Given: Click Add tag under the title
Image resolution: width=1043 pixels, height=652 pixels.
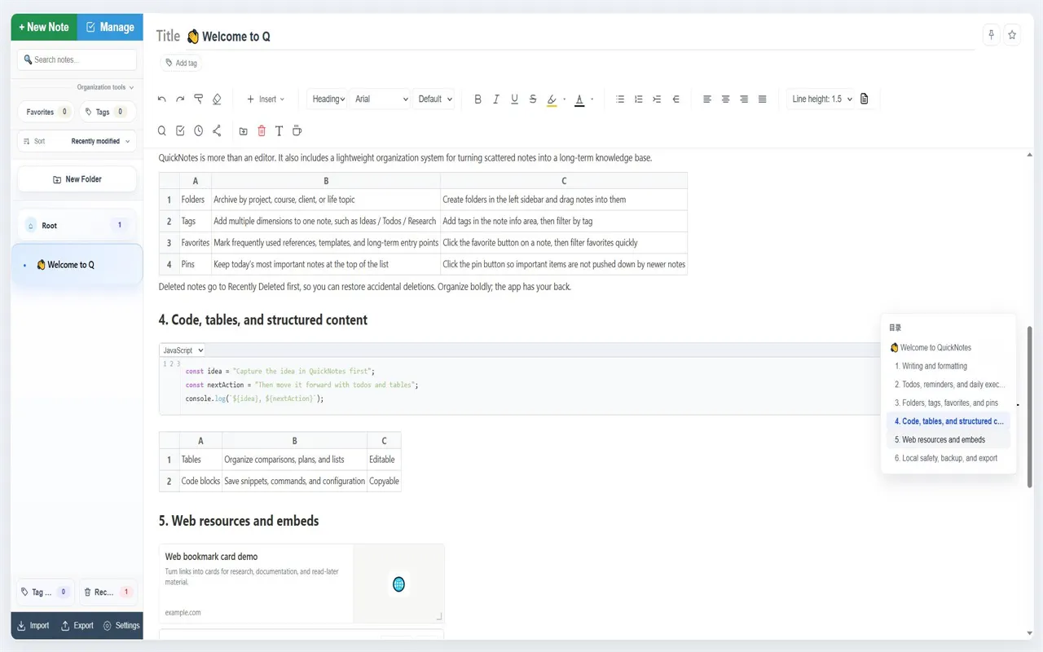Looking at the screenshot, I should 181,63.
